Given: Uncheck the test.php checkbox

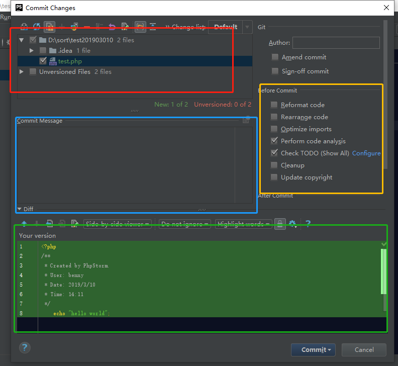Looking at the screenshot, I should pos(43,61).
